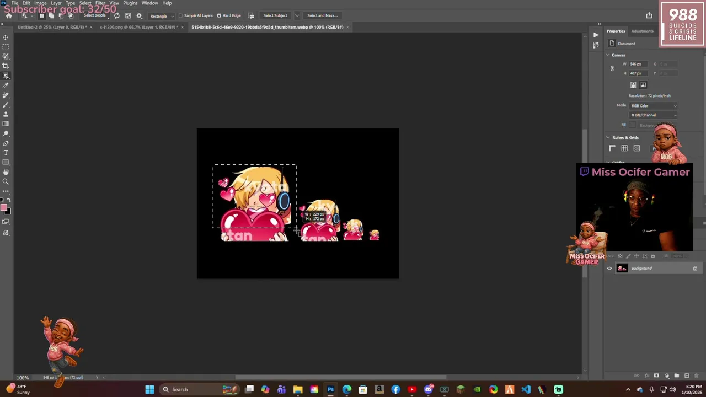
Task: Select the Rectangle shape tool
Action: 6,162
